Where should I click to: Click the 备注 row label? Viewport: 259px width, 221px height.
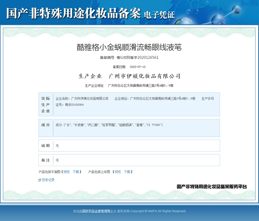45,160
